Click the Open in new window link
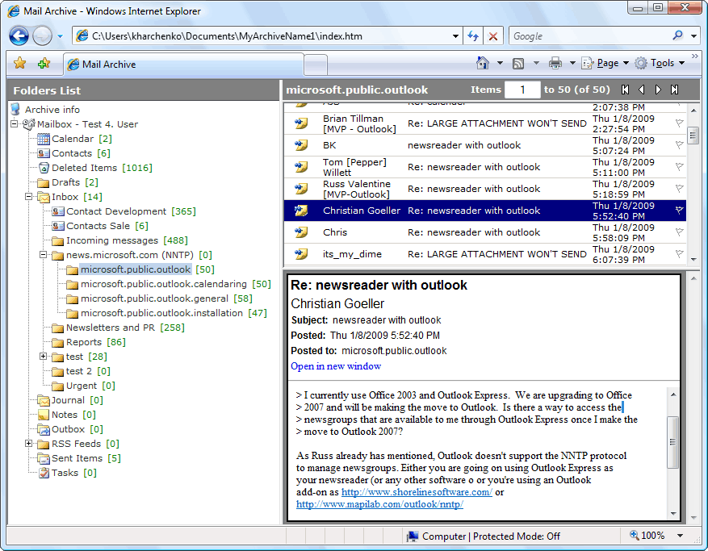The image size is (708, 551). coord(336,366)
